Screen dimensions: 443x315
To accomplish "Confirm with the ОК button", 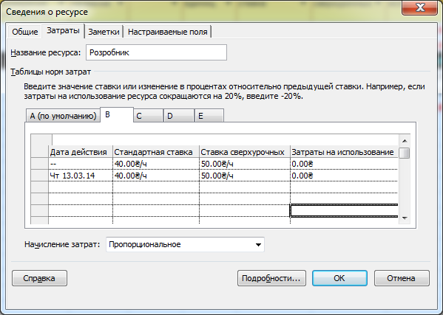I will 339,278.
